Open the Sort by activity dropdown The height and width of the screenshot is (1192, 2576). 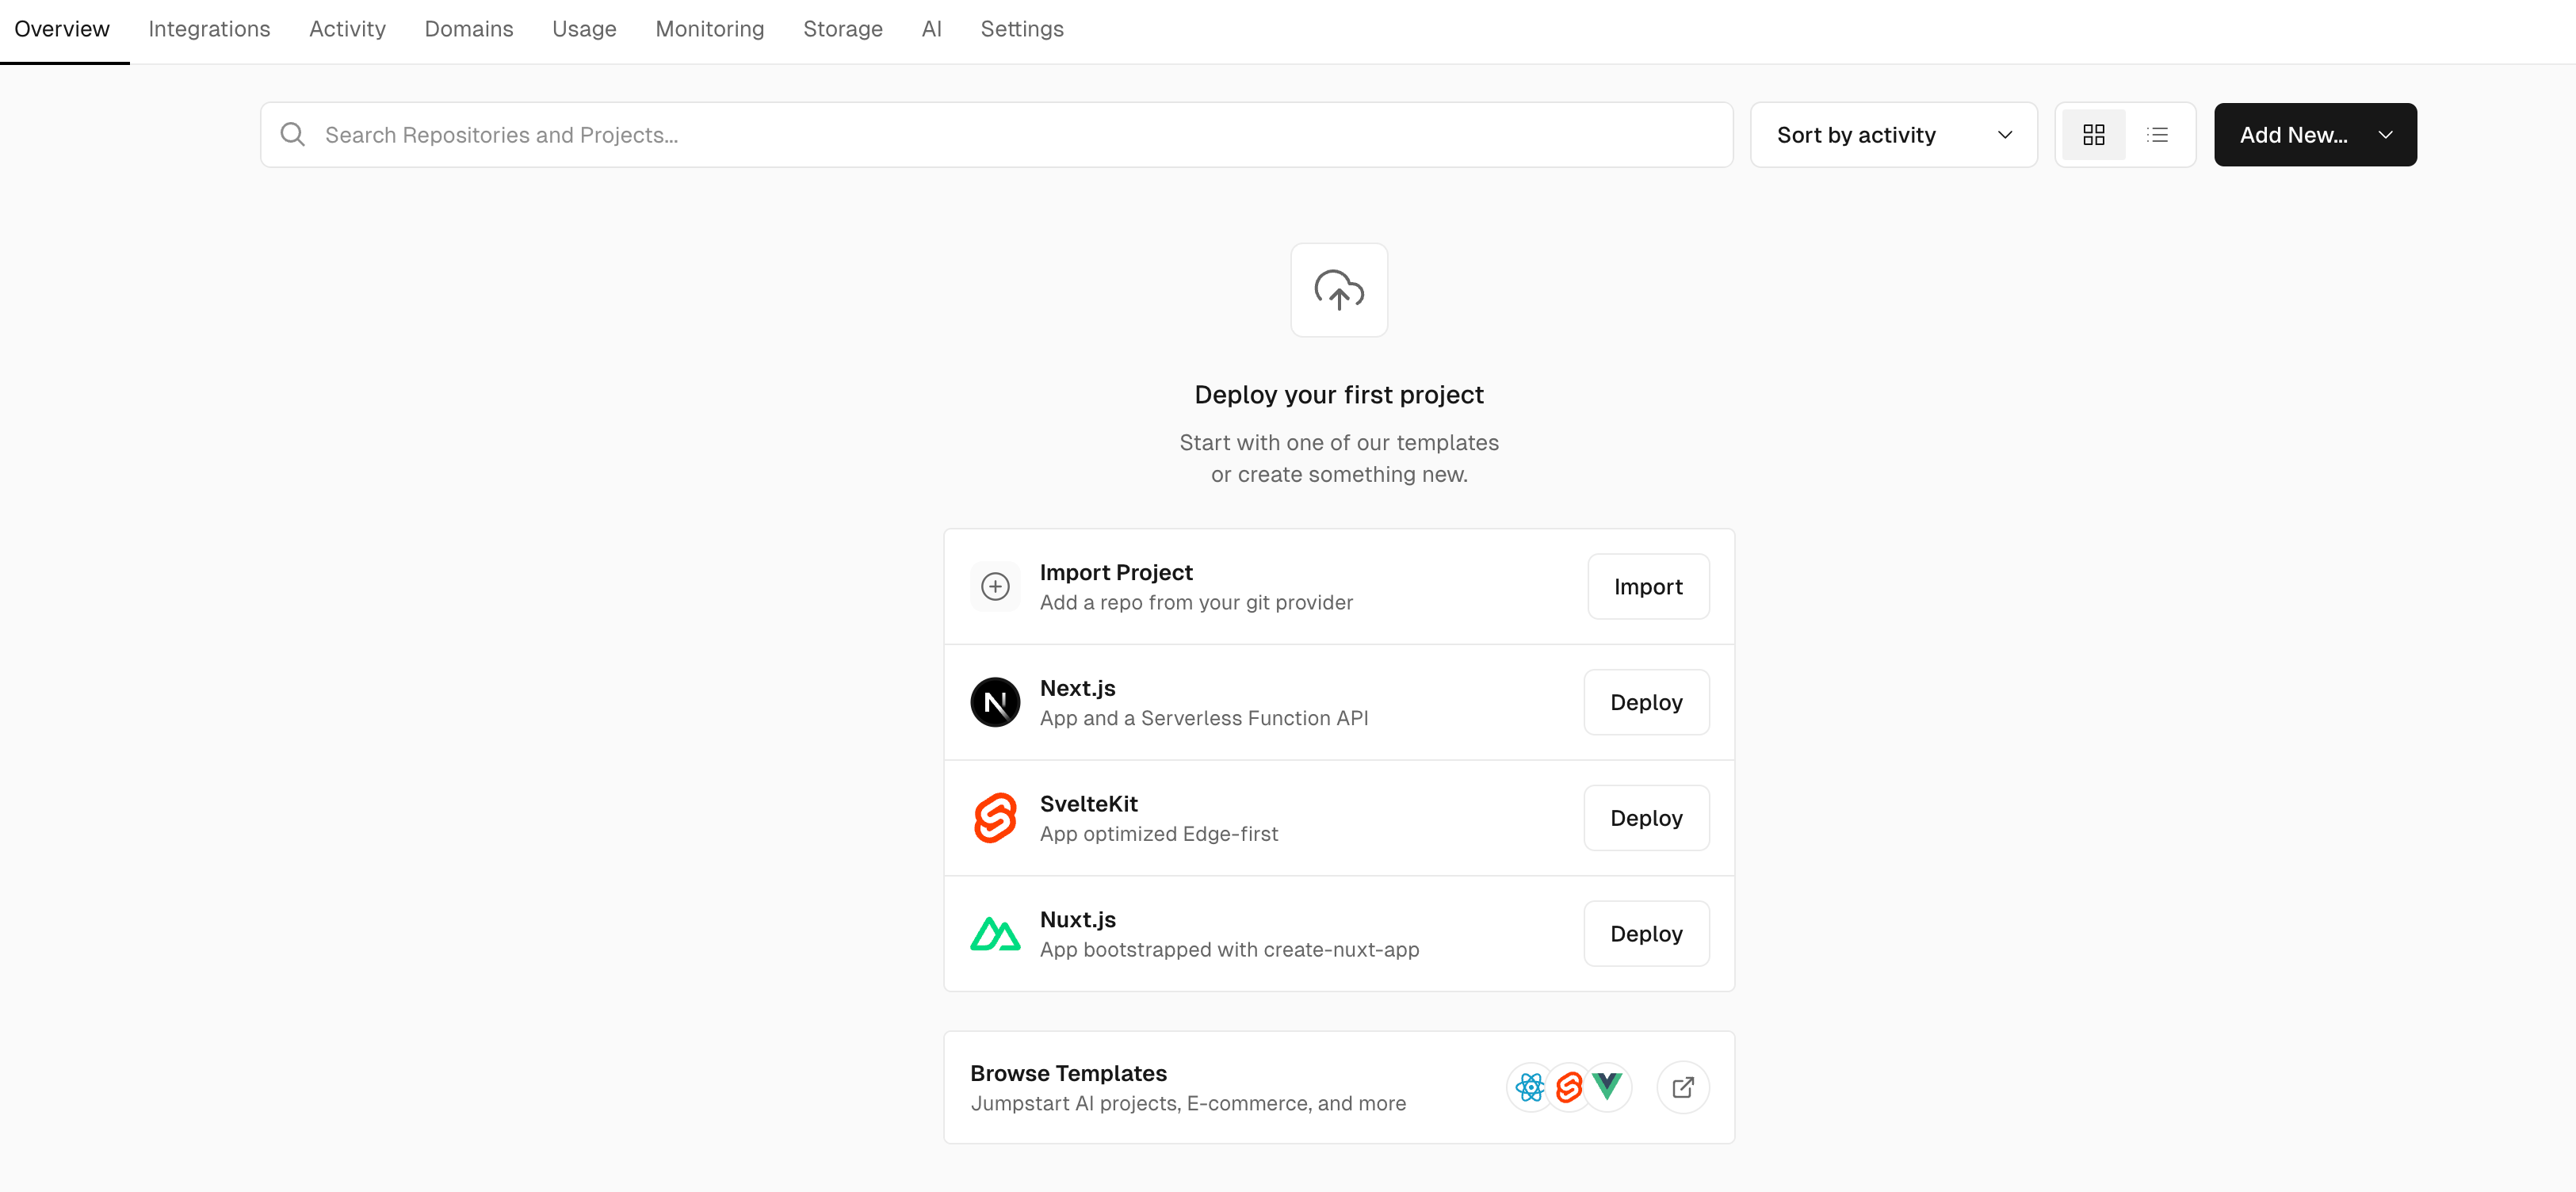(1893, 134)
